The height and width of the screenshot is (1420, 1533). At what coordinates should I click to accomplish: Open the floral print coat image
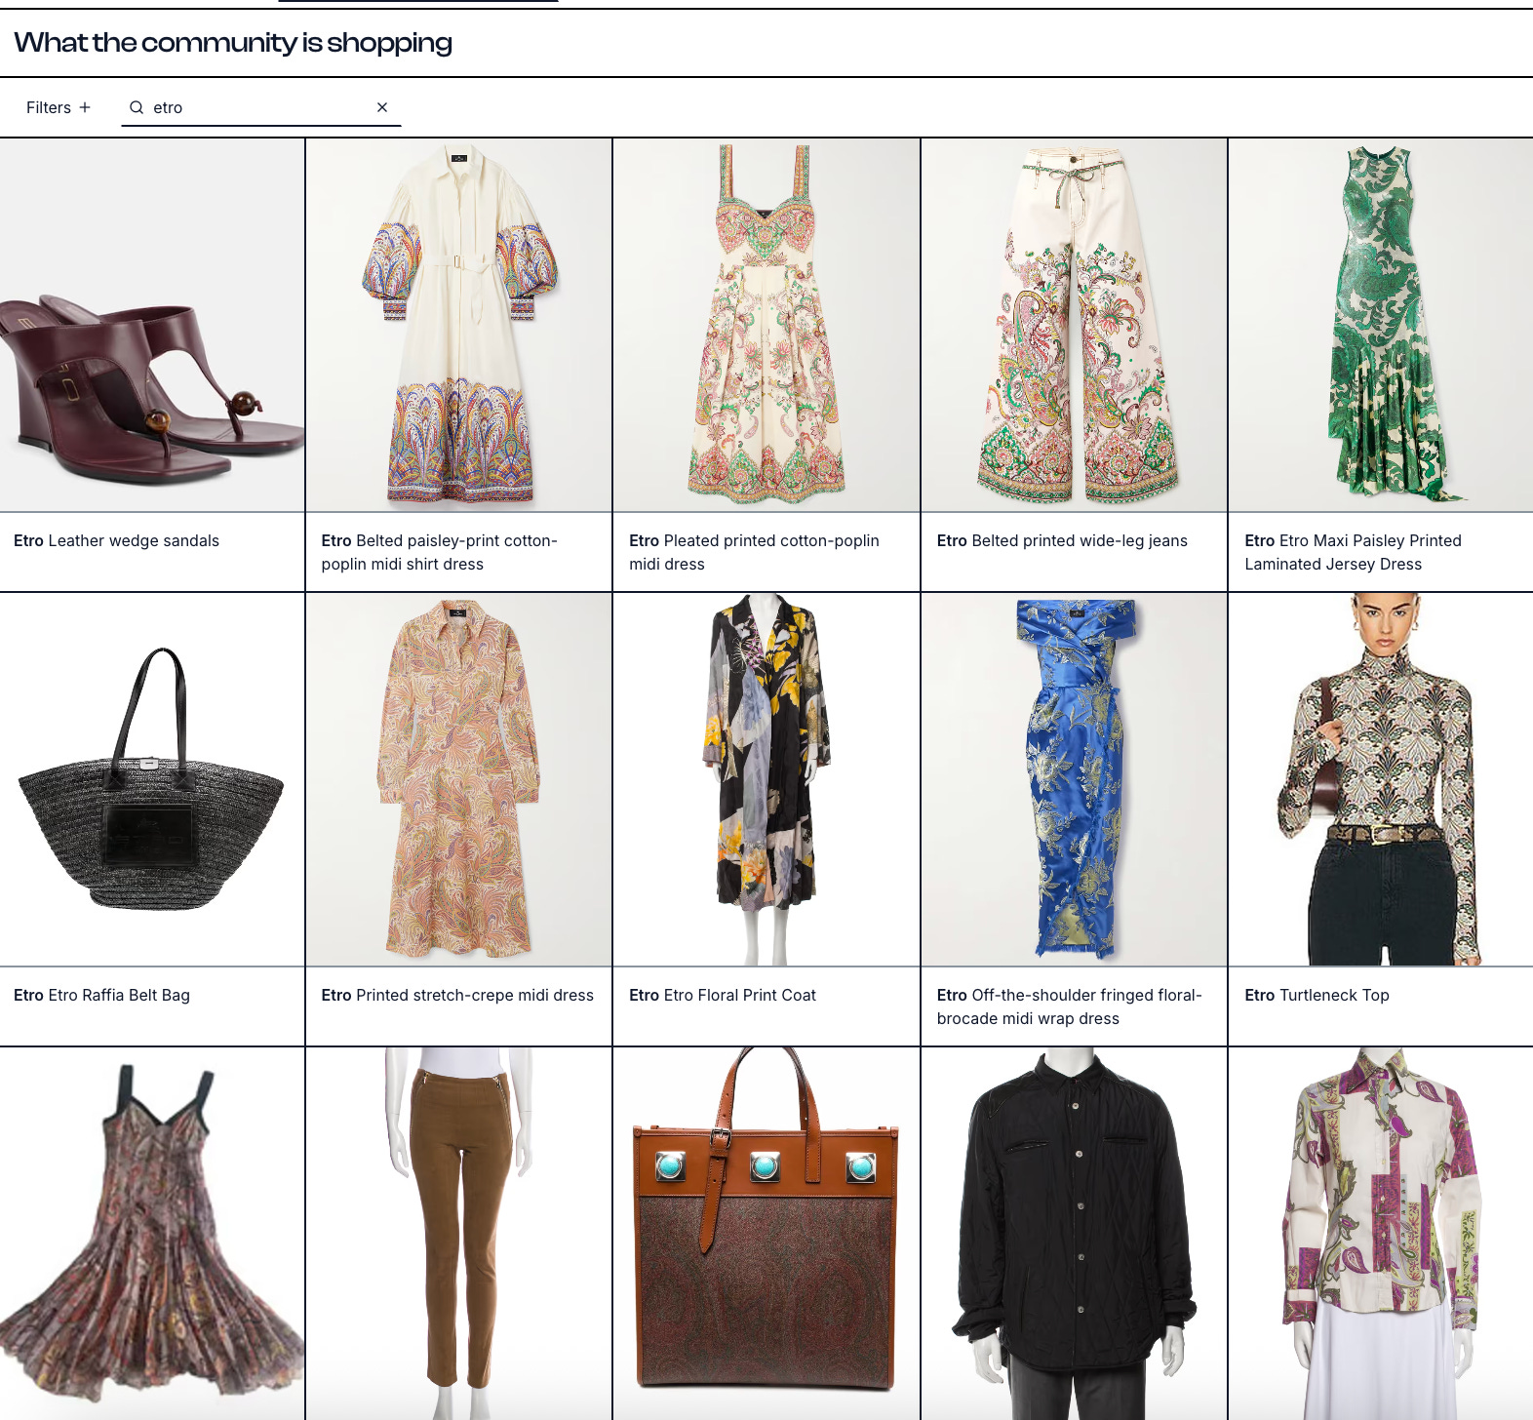coord(766,779)
